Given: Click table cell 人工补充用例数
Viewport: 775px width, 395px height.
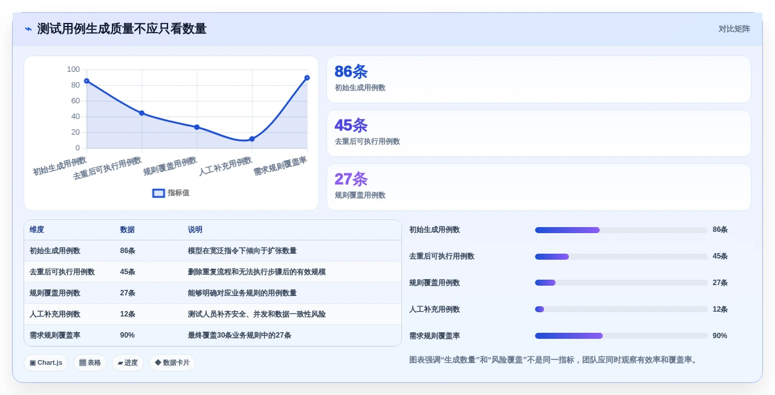Looking at the screenshot, I should (55, 314).
